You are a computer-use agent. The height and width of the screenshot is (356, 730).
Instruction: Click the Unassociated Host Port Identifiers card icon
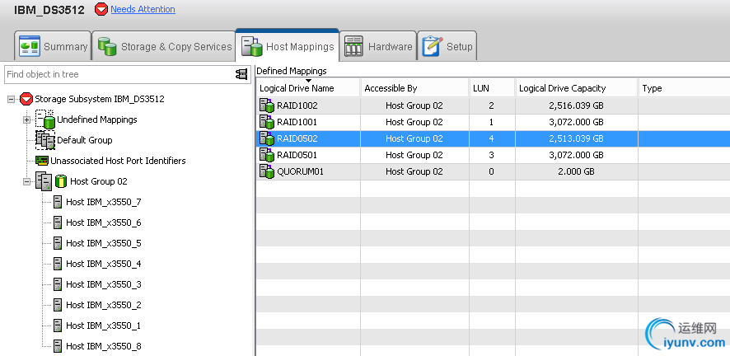coord(42,161)
